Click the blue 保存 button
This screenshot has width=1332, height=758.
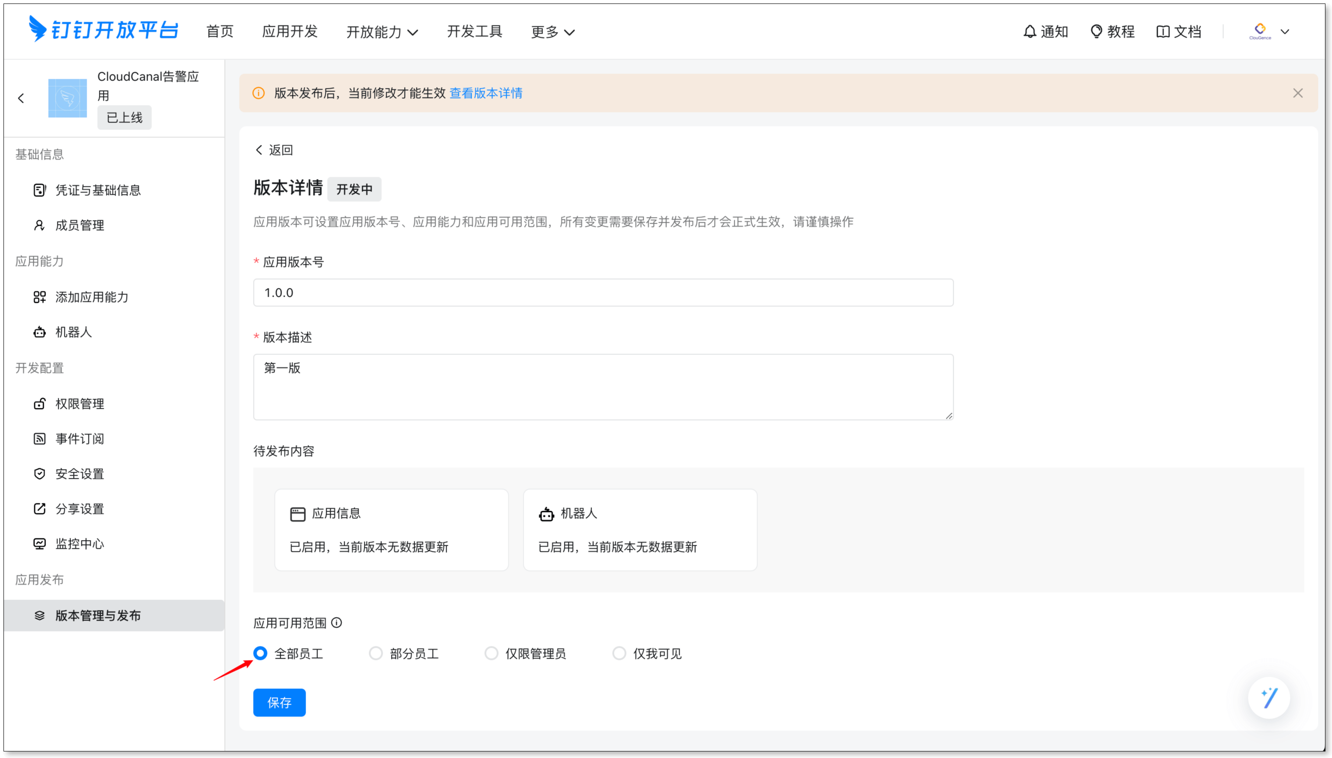tap(279, 703)
